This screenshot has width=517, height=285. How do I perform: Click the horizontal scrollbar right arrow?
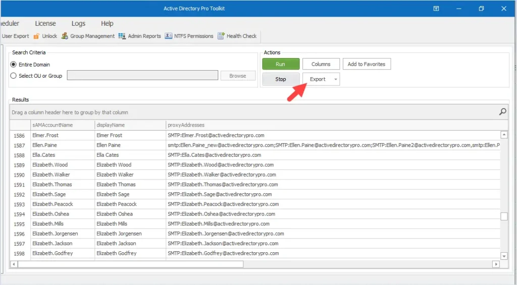tap(496, 264)
